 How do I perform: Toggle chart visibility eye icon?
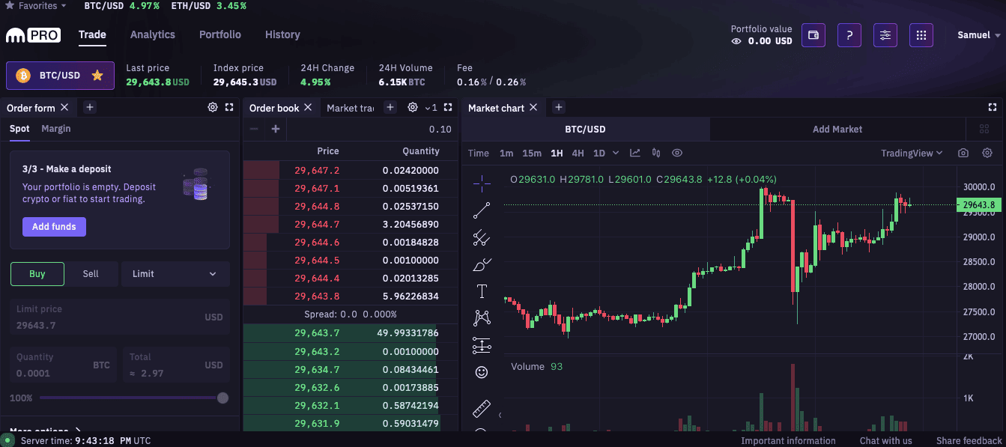click(677, 153)
